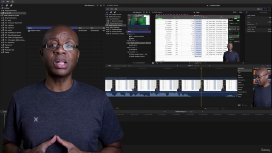Toggle the inspector icon at top right
272x153 pixels.
pyautogui.click(x=269, y=9)
